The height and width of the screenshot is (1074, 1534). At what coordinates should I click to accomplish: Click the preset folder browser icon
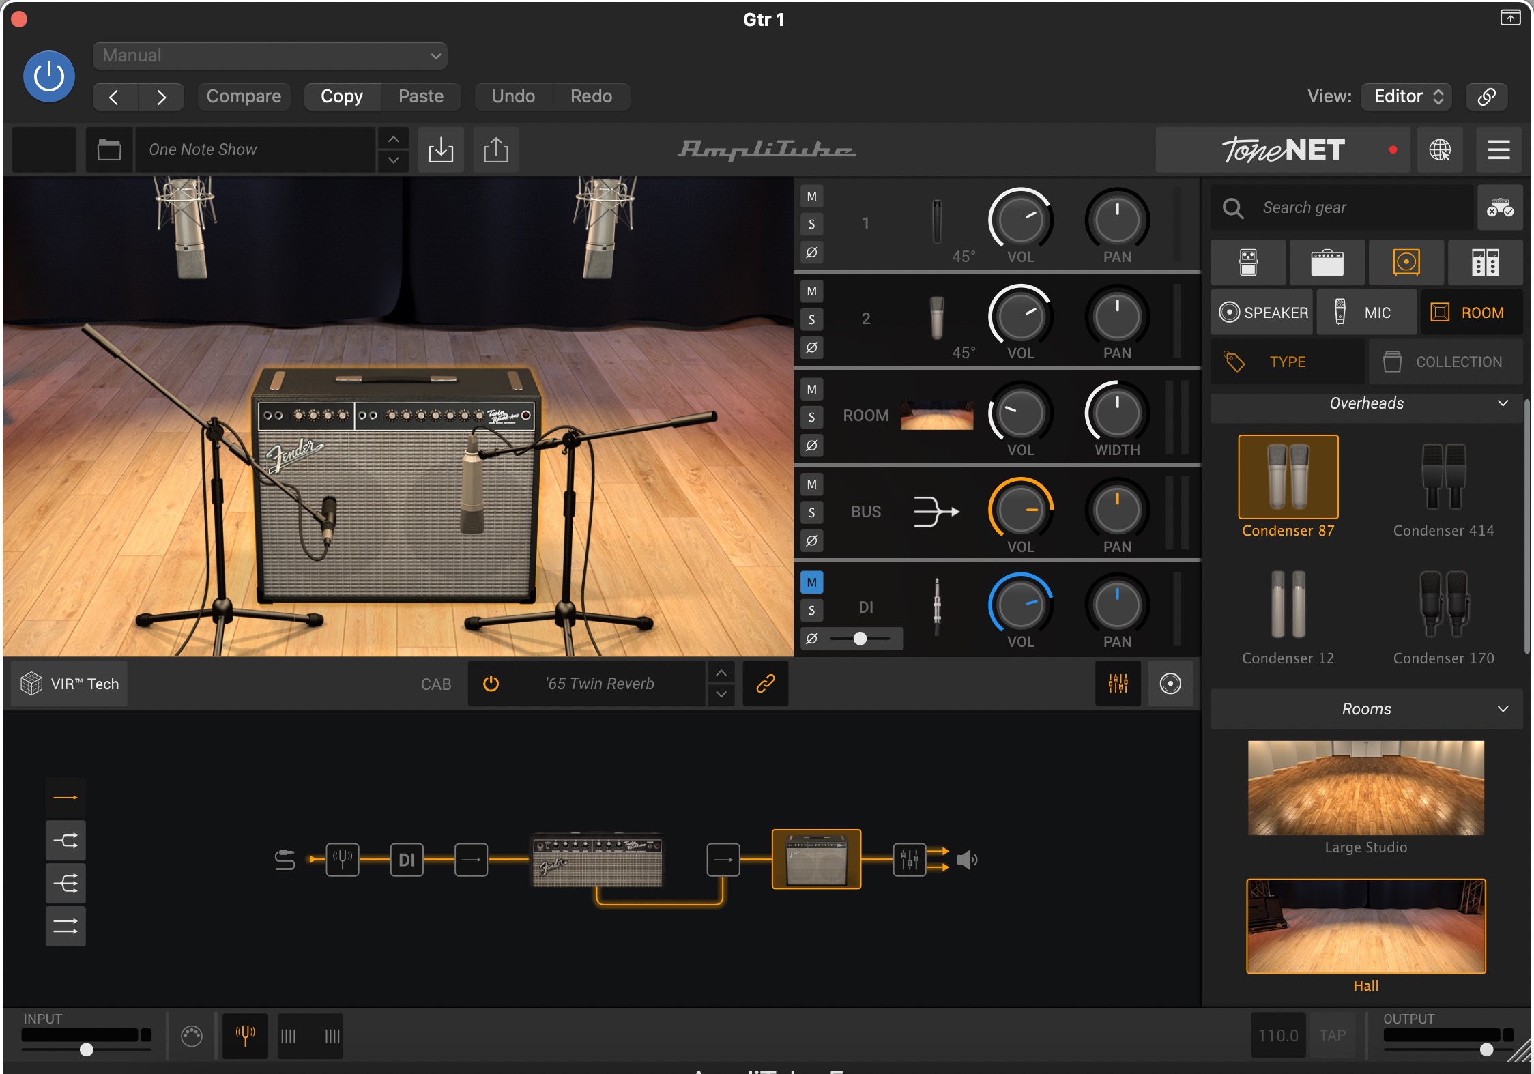[x=109, y=149]
